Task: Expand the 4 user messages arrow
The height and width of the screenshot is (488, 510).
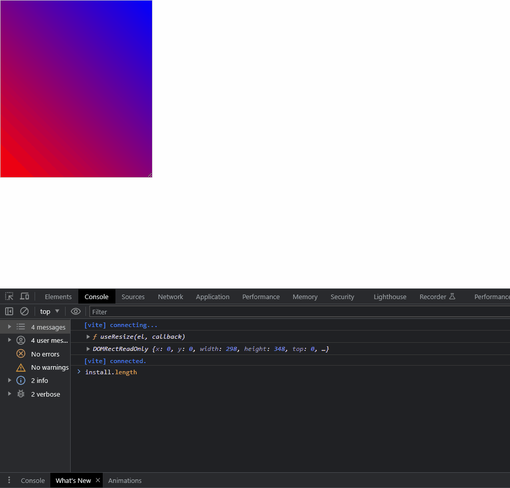Action: point(10,340)
